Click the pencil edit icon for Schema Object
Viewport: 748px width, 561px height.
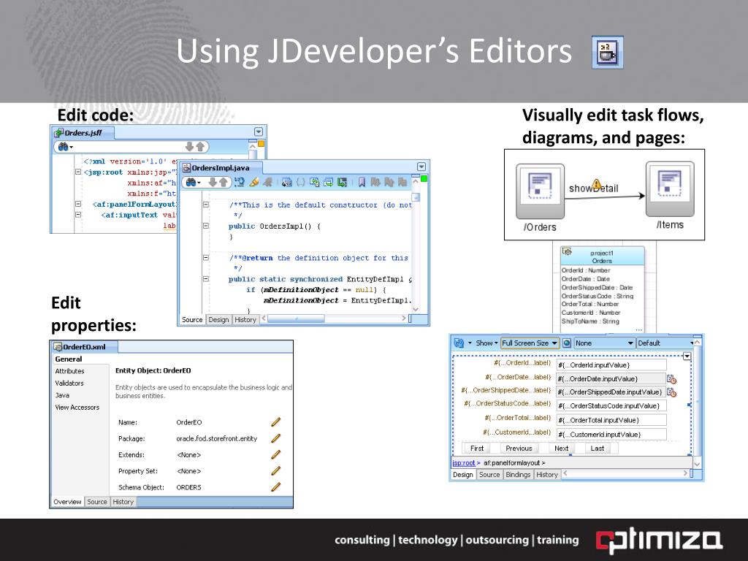275,487
